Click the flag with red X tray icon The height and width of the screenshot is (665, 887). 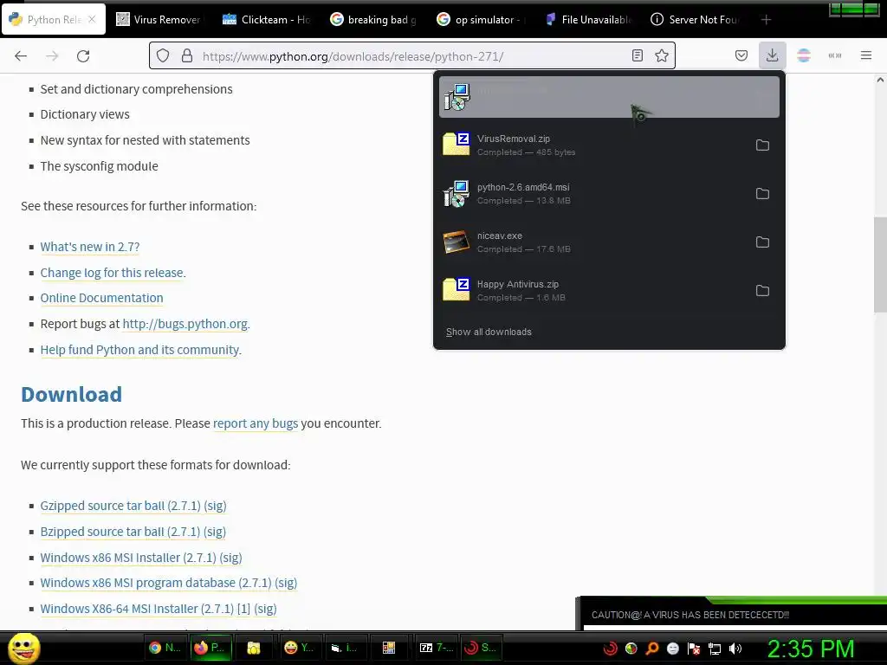coord(694,649)
